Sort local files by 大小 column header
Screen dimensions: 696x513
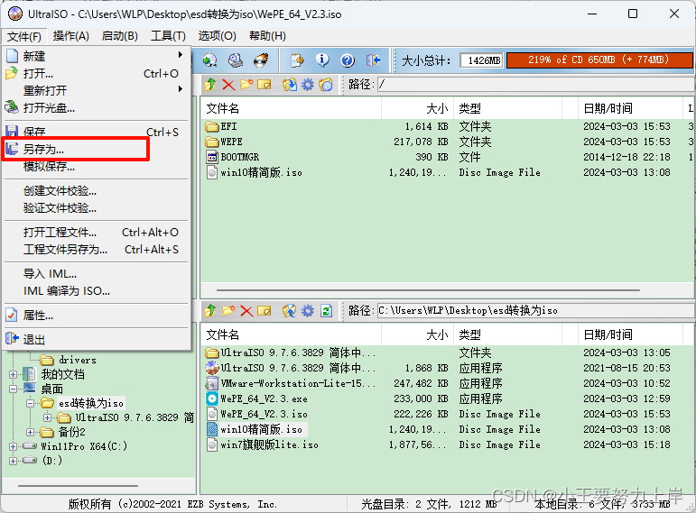tap(417, 334)
